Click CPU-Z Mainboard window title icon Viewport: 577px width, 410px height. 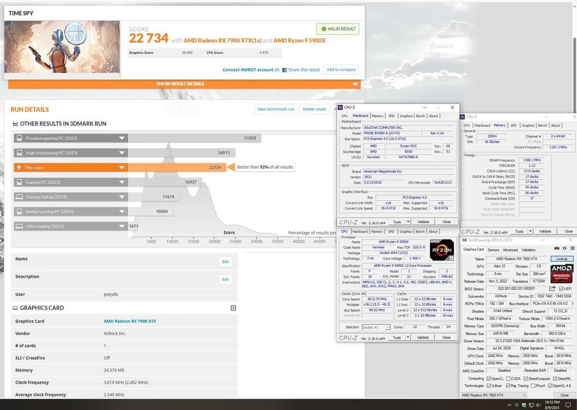pyautogui.click(x=340, y=107)
